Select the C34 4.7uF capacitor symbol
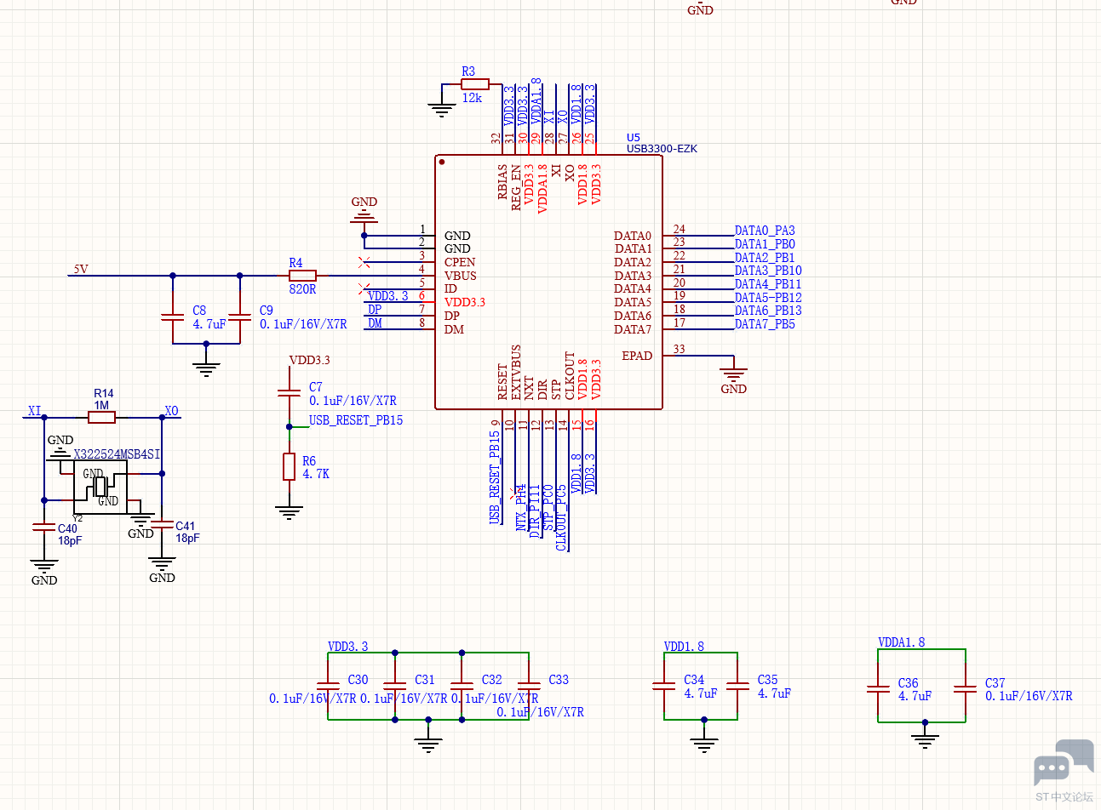Image resolution: width=1101 pixels, height=810 pixels. pos(664,685)
